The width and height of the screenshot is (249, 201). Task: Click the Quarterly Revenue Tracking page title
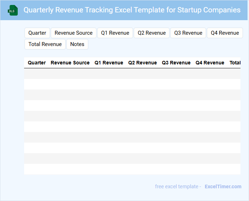pyautogui.click(x=132, y=10)
